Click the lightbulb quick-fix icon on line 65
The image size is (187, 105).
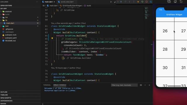pyautogui.click(x=52, y=38)
